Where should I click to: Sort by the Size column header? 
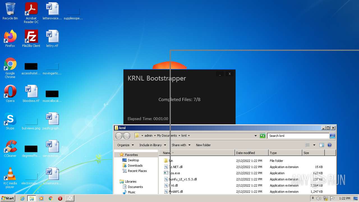tap(313, 153)
